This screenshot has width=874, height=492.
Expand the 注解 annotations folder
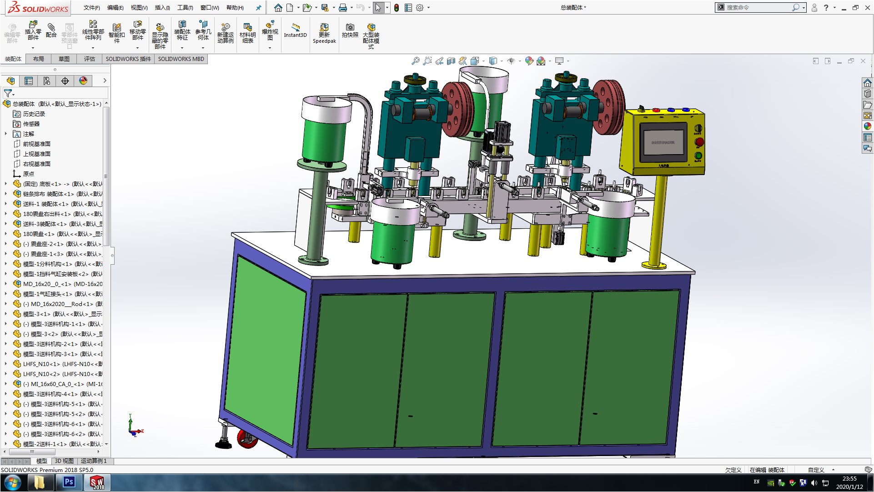tap(6, 134)
